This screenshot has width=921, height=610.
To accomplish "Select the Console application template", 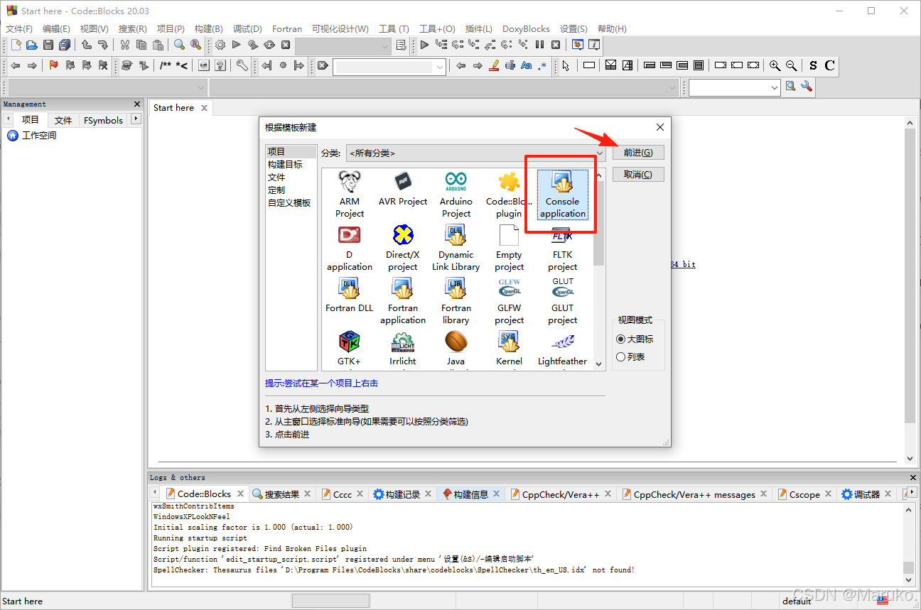I will click(x=561, y=195).
